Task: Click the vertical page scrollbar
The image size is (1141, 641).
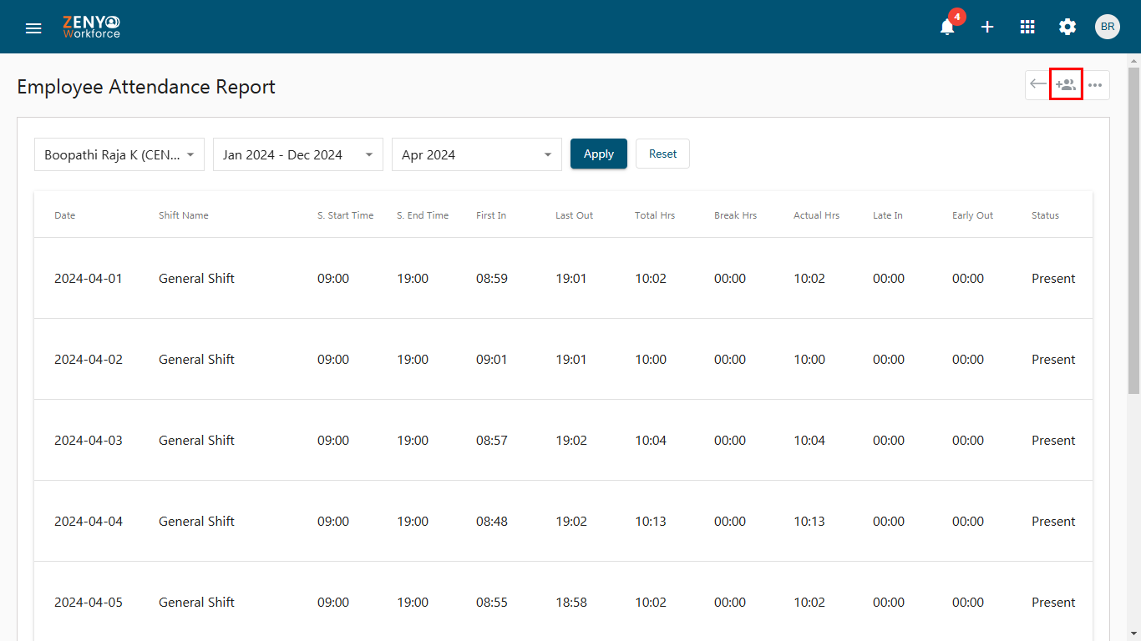Action: 1133,230
